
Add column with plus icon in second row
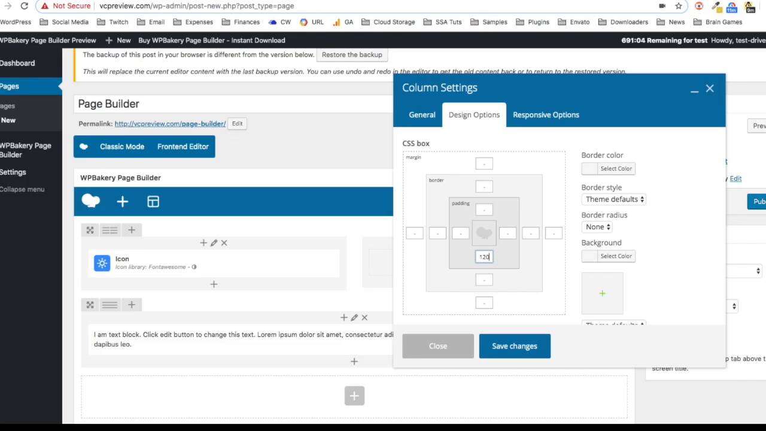(x=132, y=305)
